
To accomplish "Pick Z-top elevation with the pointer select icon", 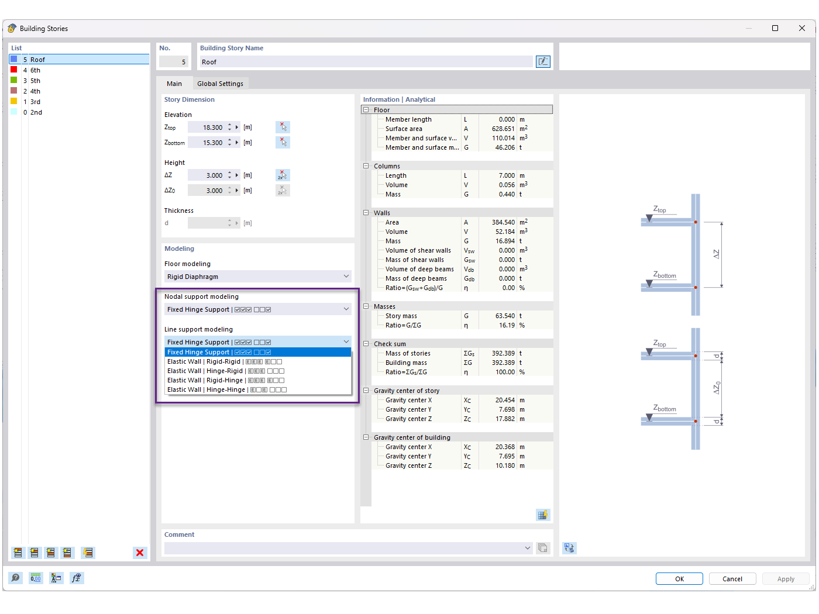I will click(x=283, y=126).
